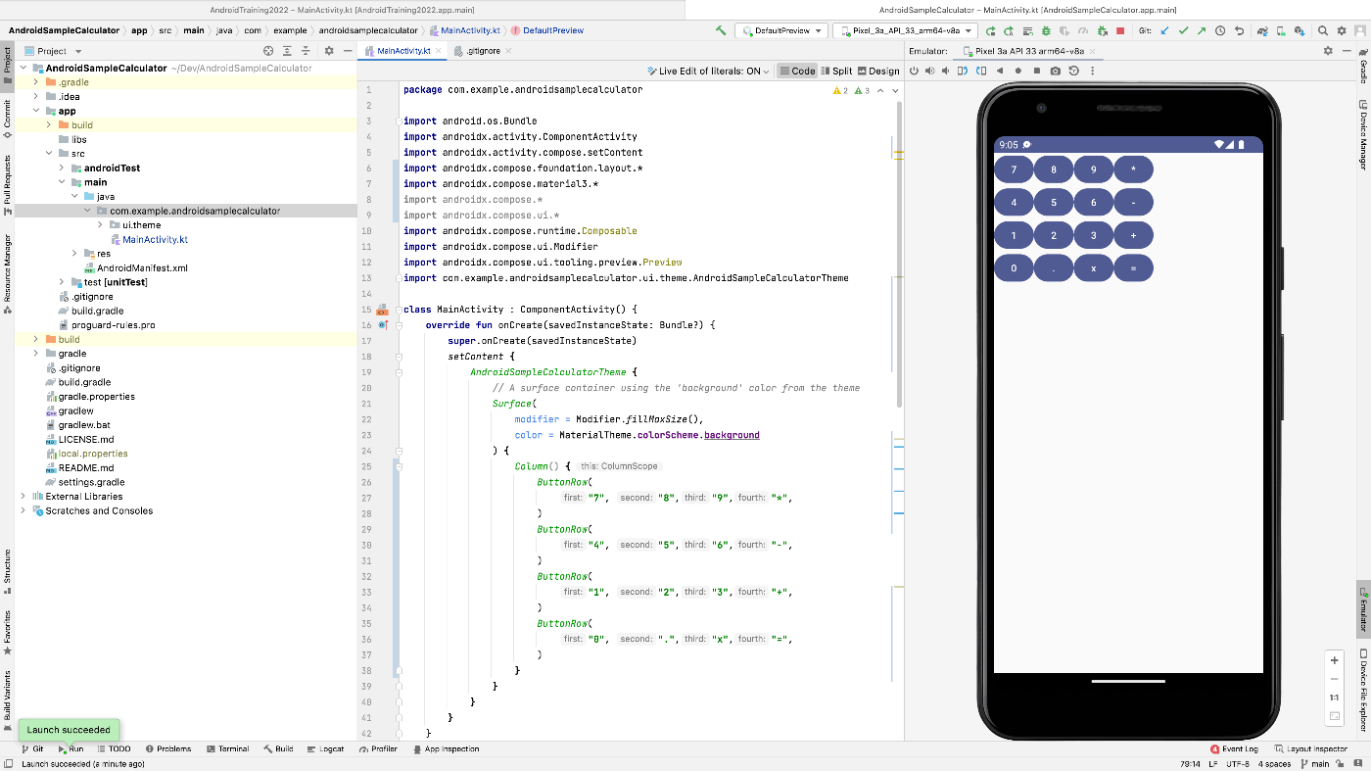Stop the running app with red square

[1120, 30]
